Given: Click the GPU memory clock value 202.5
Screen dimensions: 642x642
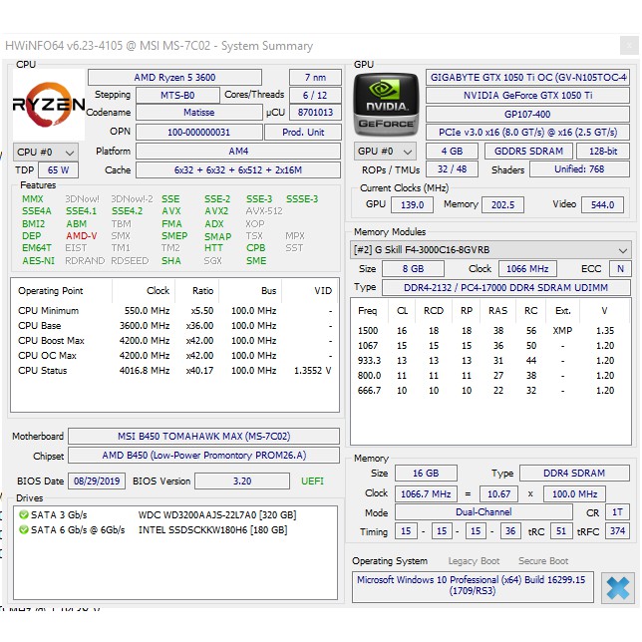Looking at the screenshot, I should click(x=502, y=204).
